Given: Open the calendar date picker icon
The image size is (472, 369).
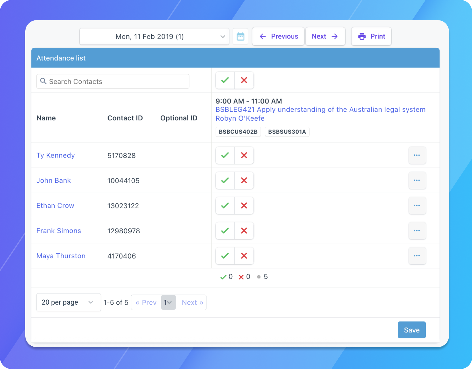Looking at the screenshot, I should click(240, 36).
